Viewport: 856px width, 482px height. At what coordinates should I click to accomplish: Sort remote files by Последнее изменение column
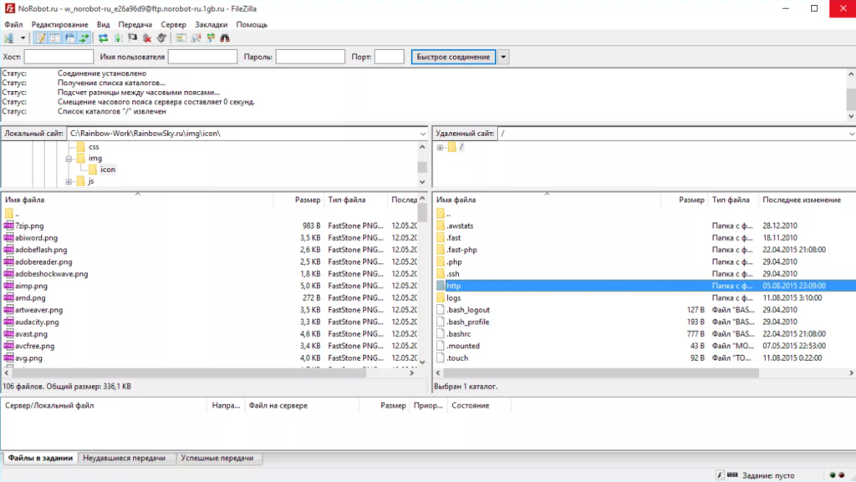coord(807,200)
